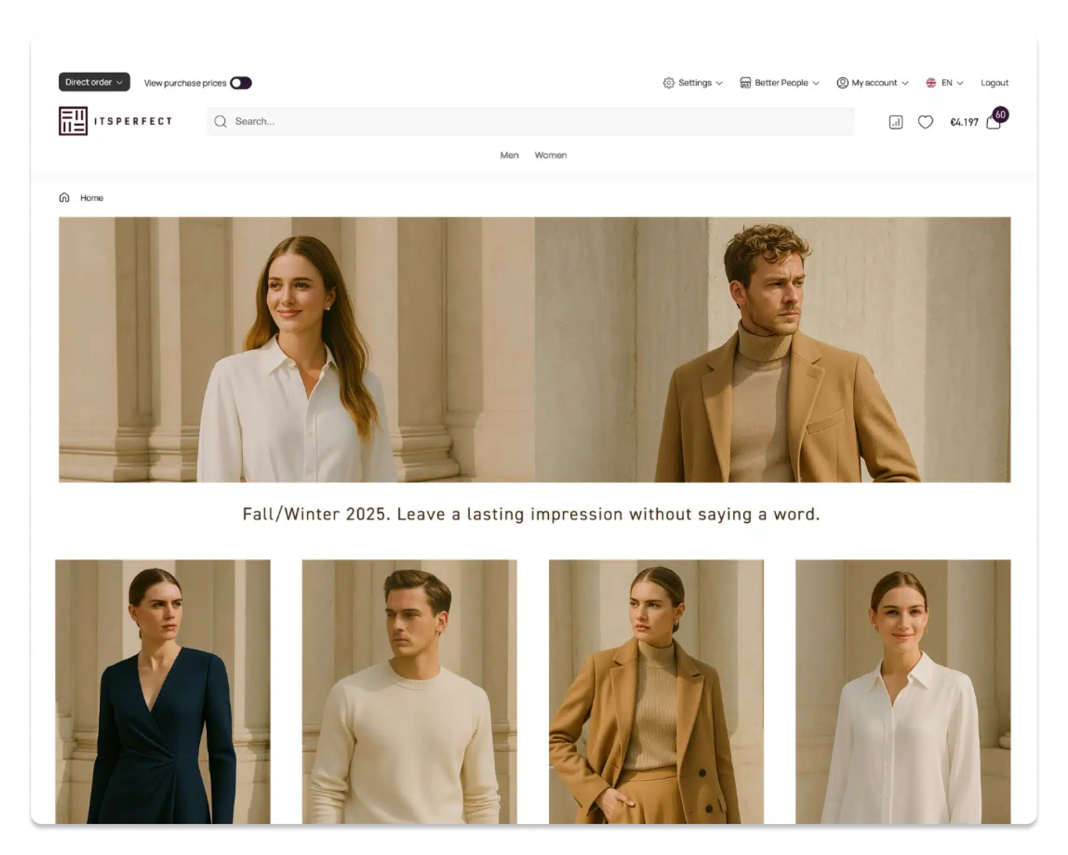
Task: Click the search magnifier icon
Action: pyautogui.click(x=221, y=122)
